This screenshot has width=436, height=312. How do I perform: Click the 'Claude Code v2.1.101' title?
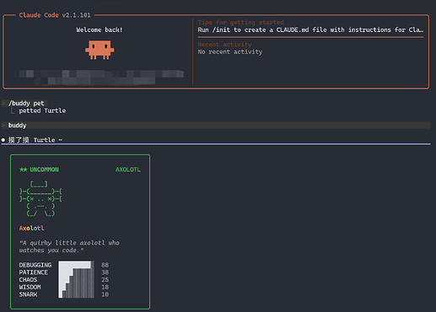point(55,15)
